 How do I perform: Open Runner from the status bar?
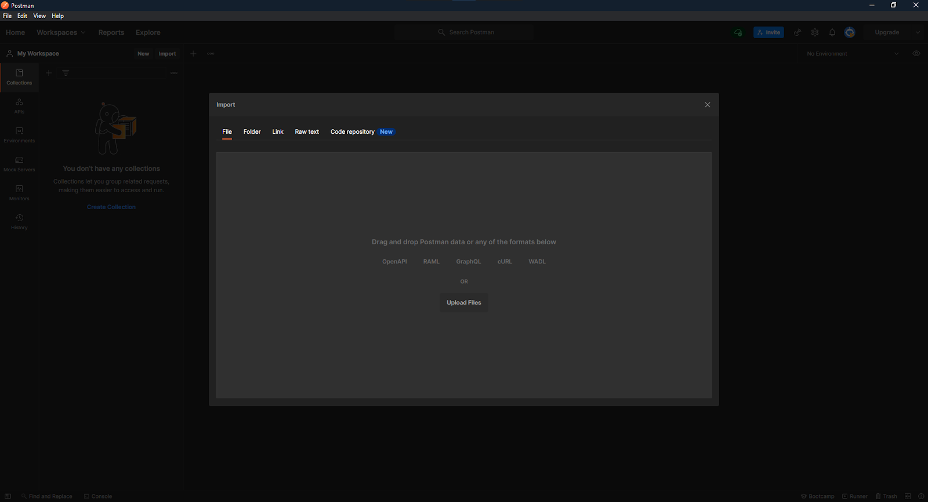pos(855,496)
